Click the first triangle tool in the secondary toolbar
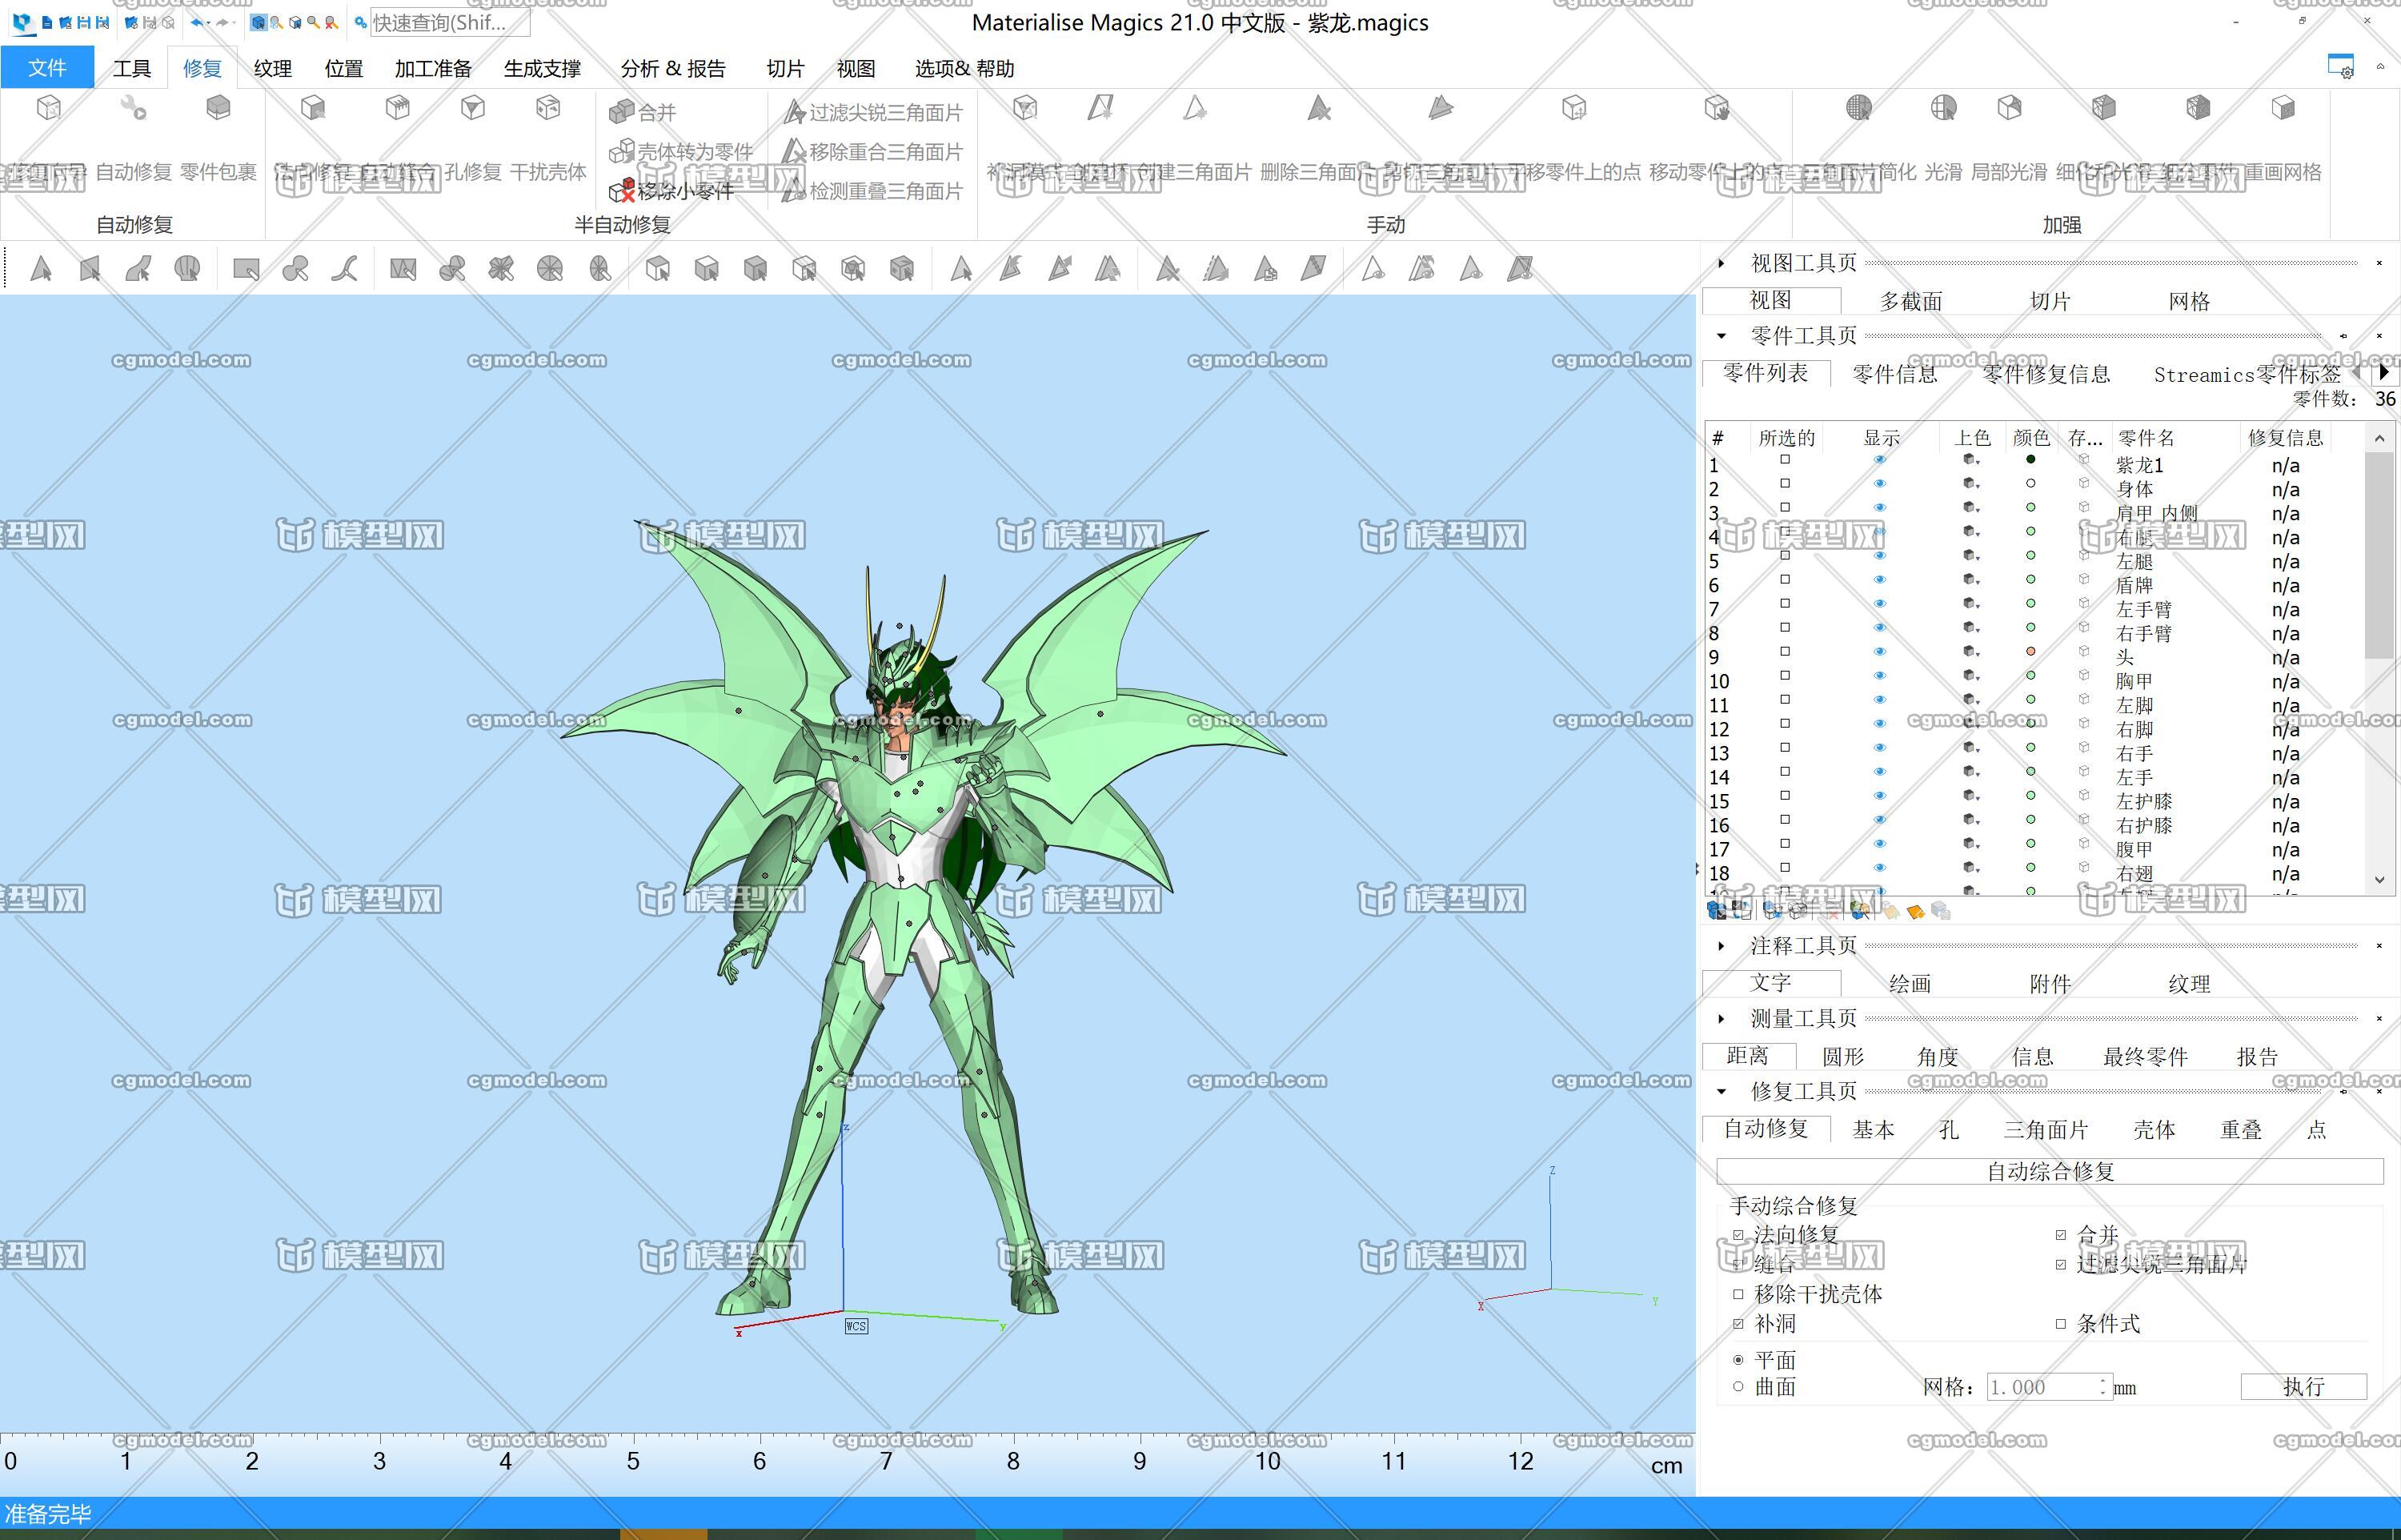2401x1540 pixels. coord(41,268)
